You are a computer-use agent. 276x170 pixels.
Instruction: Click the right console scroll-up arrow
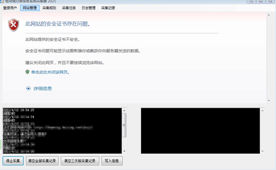pos(263,110)
